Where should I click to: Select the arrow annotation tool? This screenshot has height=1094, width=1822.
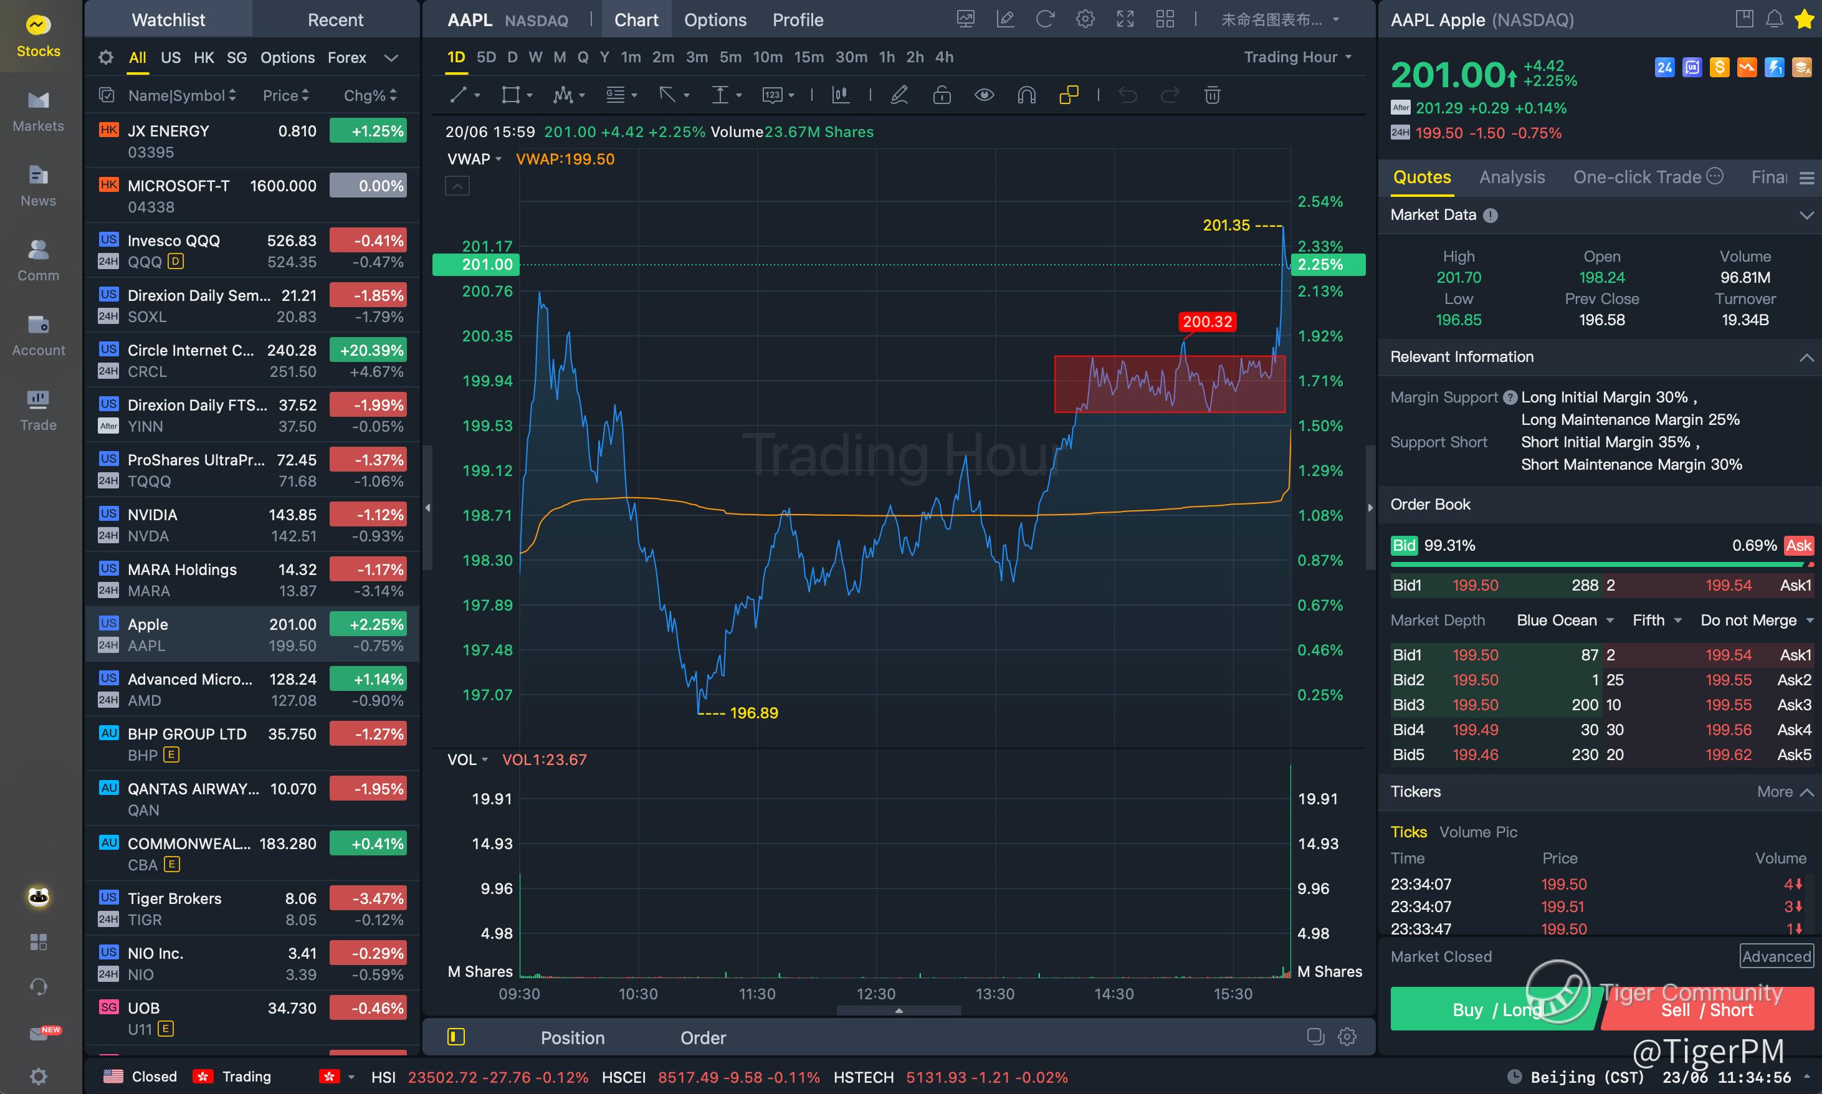pyautogui.click(x=668, y=94)
